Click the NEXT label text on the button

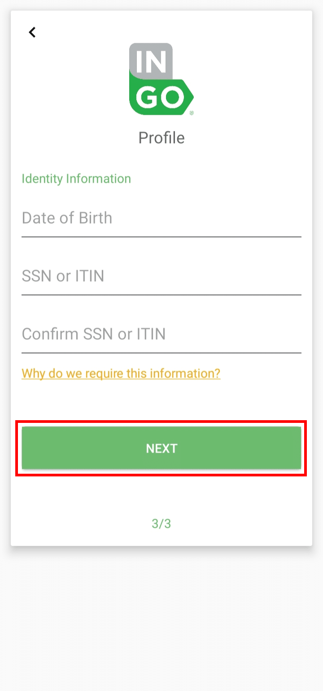[161, 449]
